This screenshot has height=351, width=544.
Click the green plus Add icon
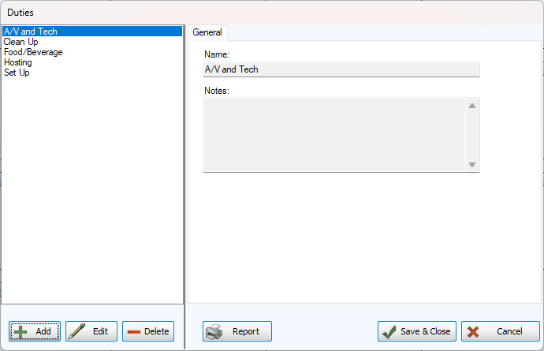[21, 331]
